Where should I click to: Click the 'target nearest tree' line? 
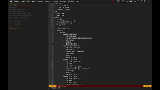[74, 84]
